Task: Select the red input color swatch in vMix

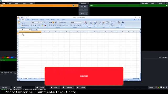Action: tap(3, 57)
